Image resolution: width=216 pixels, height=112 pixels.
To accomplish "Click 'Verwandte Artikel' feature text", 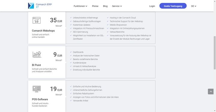I will click(x=81, y=101).
